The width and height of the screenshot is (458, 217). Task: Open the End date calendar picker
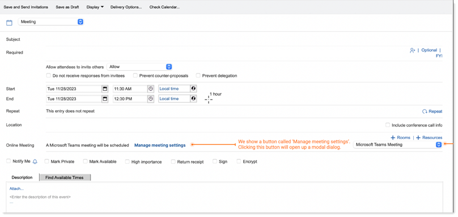pyautogui.click(x=105, y=99)
